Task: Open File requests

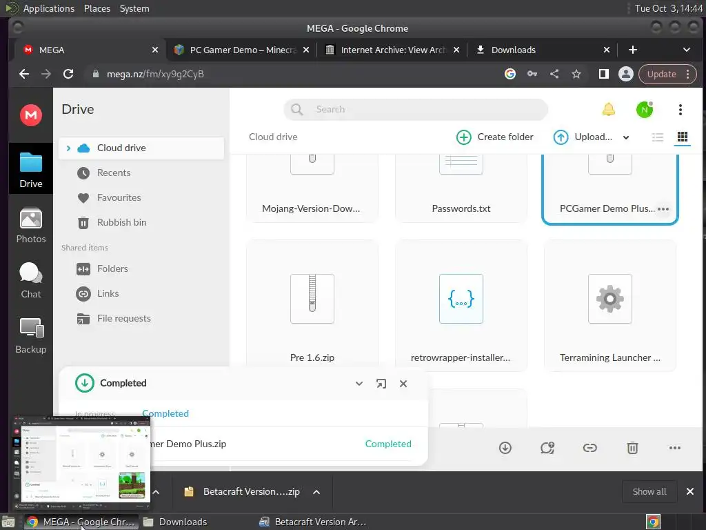Action: click(114, 318)
